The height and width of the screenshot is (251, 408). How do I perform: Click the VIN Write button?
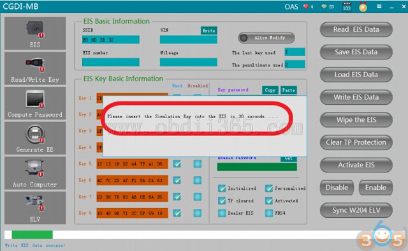[x=208, y=31]
